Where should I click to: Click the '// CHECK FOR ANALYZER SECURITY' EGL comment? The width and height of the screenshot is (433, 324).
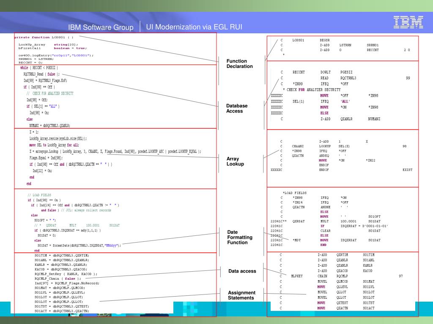pos(50,93)
